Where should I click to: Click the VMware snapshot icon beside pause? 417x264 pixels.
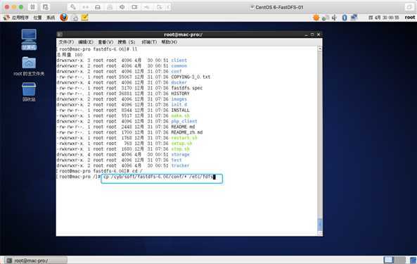tap(46, 7)
